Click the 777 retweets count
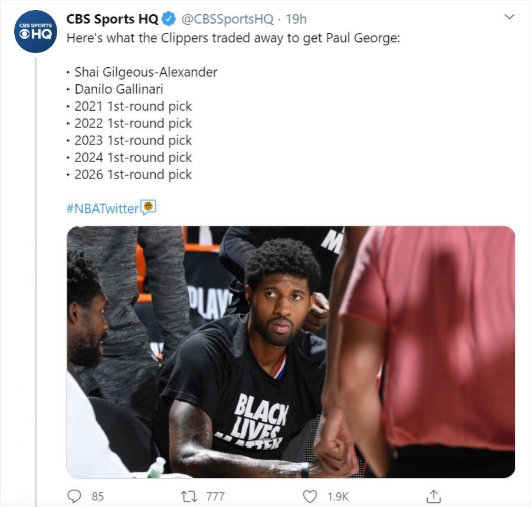This screenshot has height=507, width=531. click(215, 496)
